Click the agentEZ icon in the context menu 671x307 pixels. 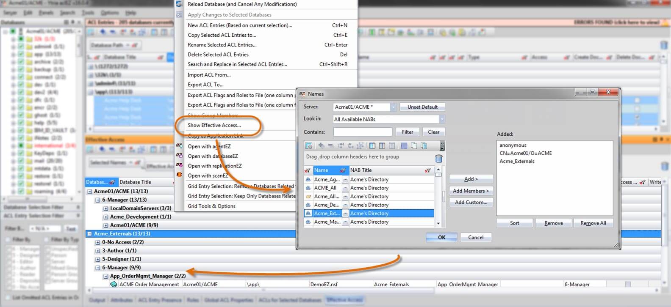tap(179, 146)
